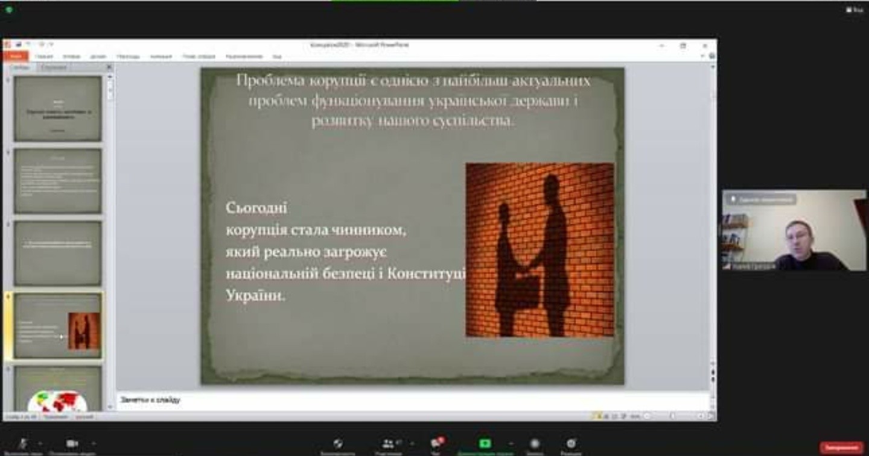Viewport: 869px width, 456px height.
Task: Start slideshow from status bar icon
Action: point(624,416)
